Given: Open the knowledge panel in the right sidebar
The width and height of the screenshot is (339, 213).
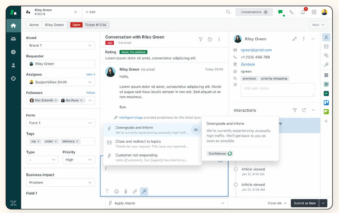Looking at the screenshot, I should (x=327, y=47).
